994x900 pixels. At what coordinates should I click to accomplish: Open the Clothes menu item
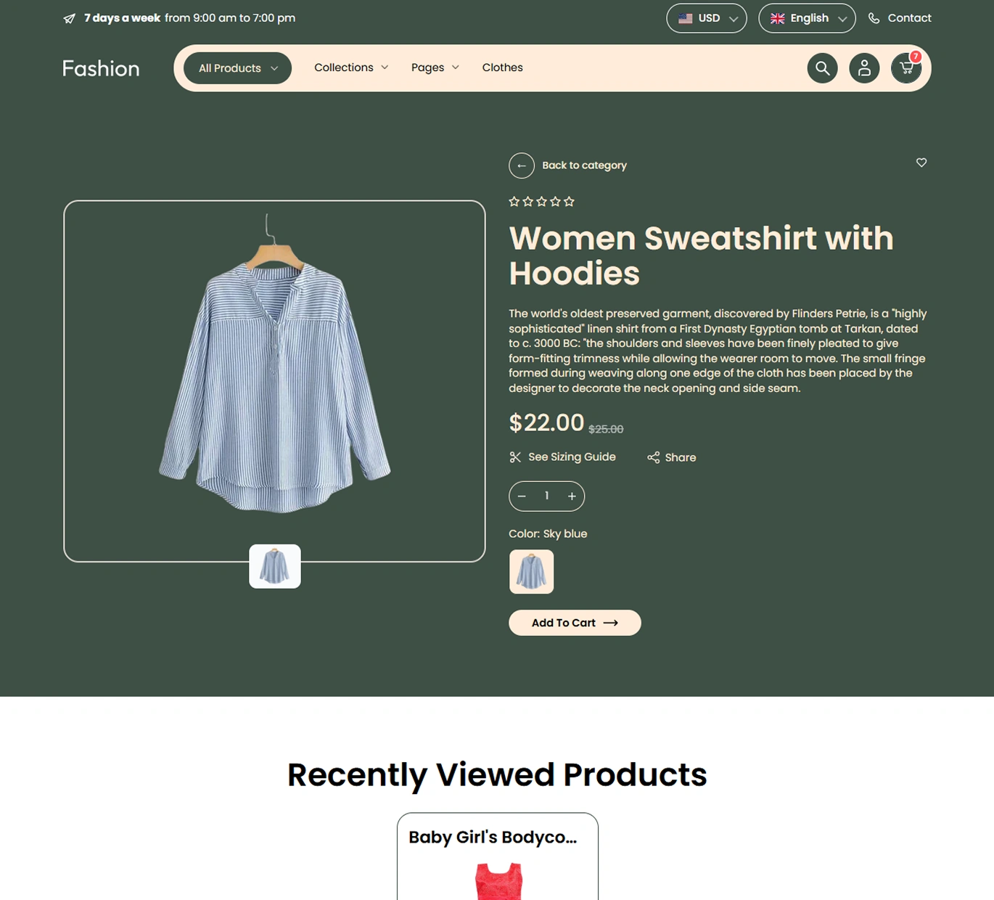tap(502, 67)
